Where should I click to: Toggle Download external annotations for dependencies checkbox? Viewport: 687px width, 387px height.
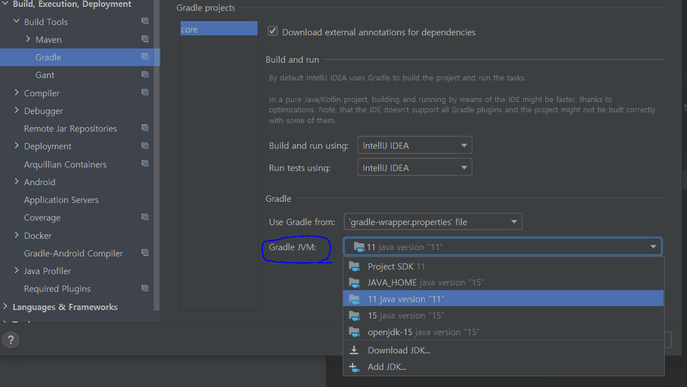[x=273, y=32]
